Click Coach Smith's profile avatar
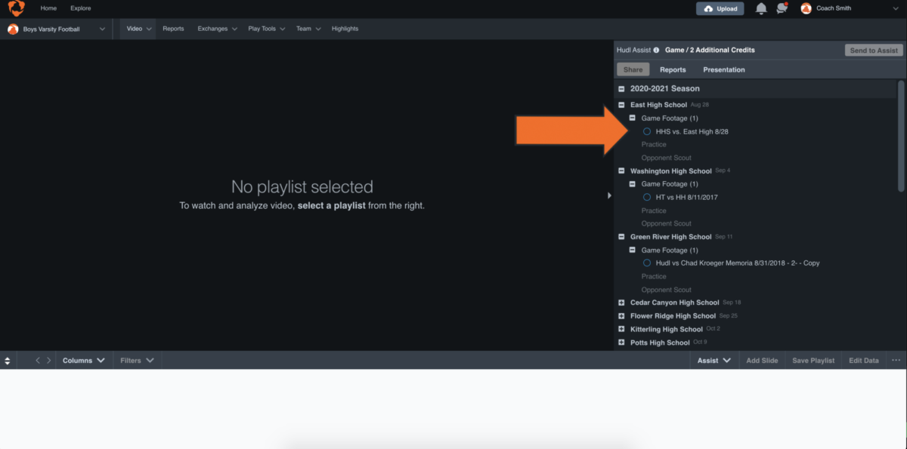This screenshot has width=907, height=449. pyautogui.click(x=806, y=8)
